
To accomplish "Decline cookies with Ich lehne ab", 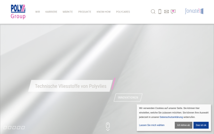I will click(183, 125).
